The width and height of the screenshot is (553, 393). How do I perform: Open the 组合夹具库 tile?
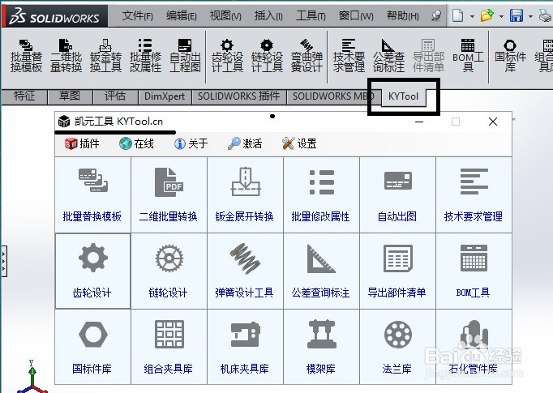(169, 347)
